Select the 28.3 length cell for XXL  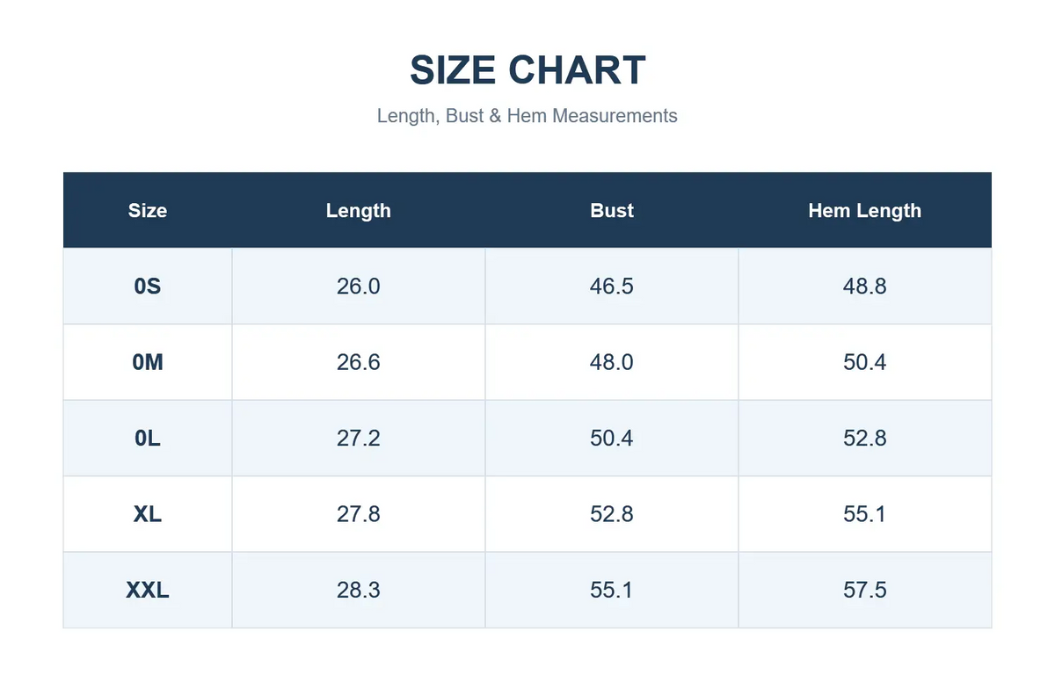coord(359,590)
